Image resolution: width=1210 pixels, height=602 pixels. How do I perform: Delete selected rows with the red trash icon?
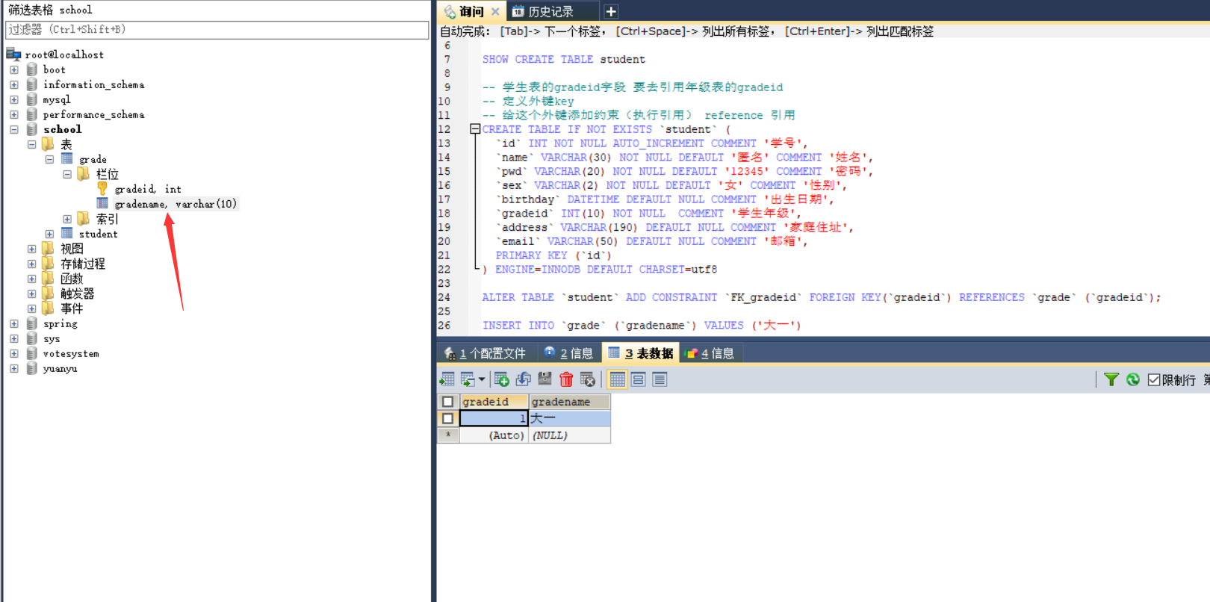point(566,379)
